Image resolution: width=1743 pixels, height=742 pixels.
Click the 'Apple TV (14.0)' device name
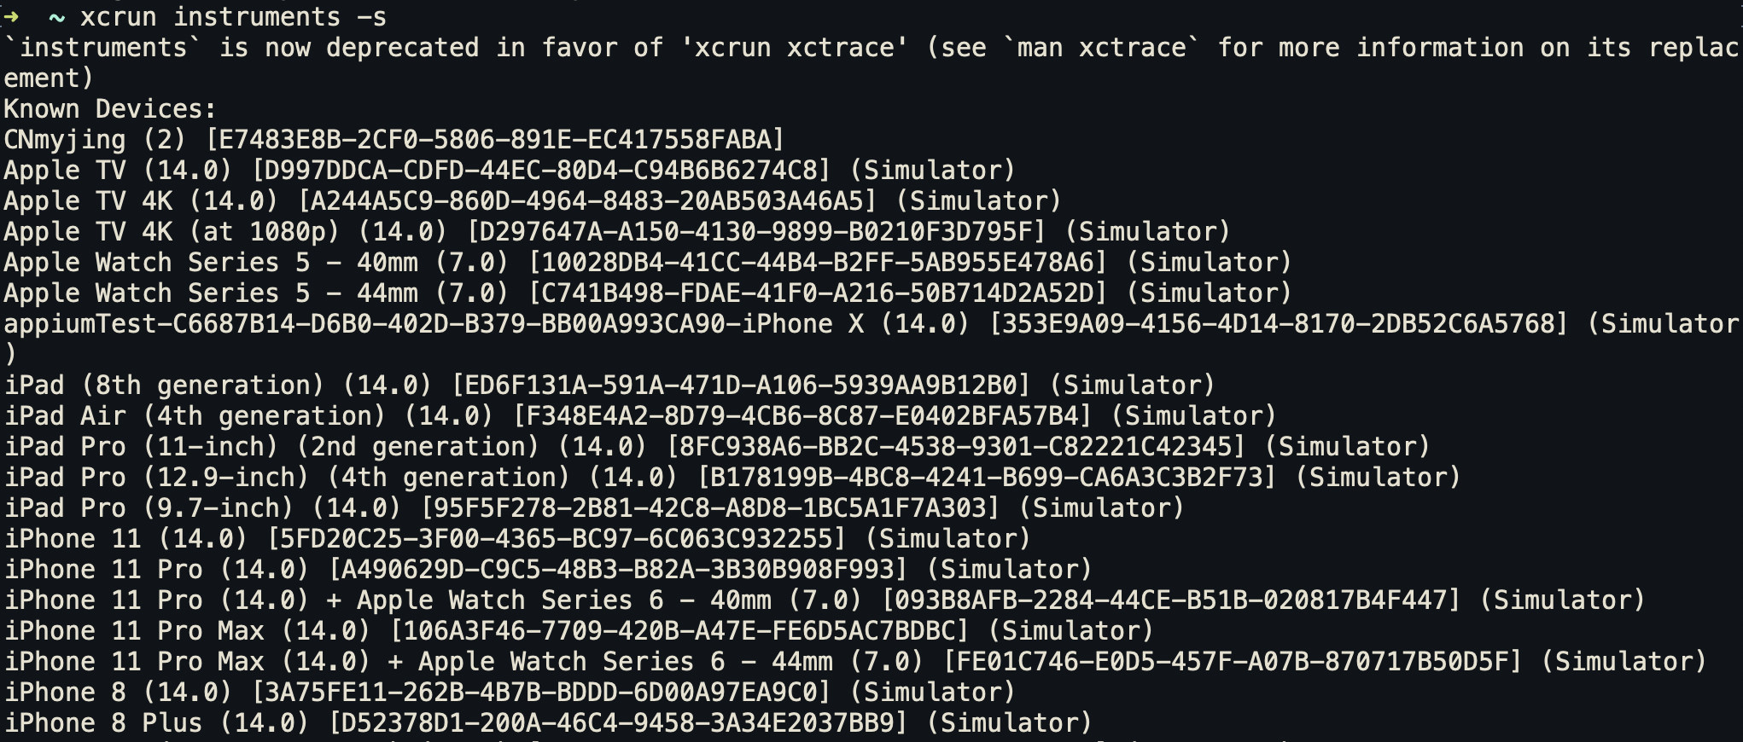118,171
